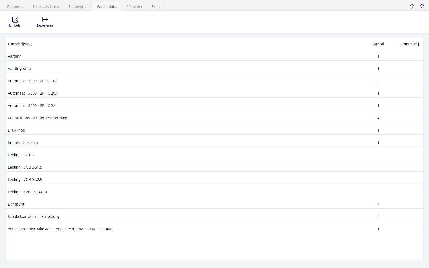Image resolution: width=429 pixels, height=268 pixels.
Task: Click the Exporteren arrow icon
Action: [x=45, y=20]
